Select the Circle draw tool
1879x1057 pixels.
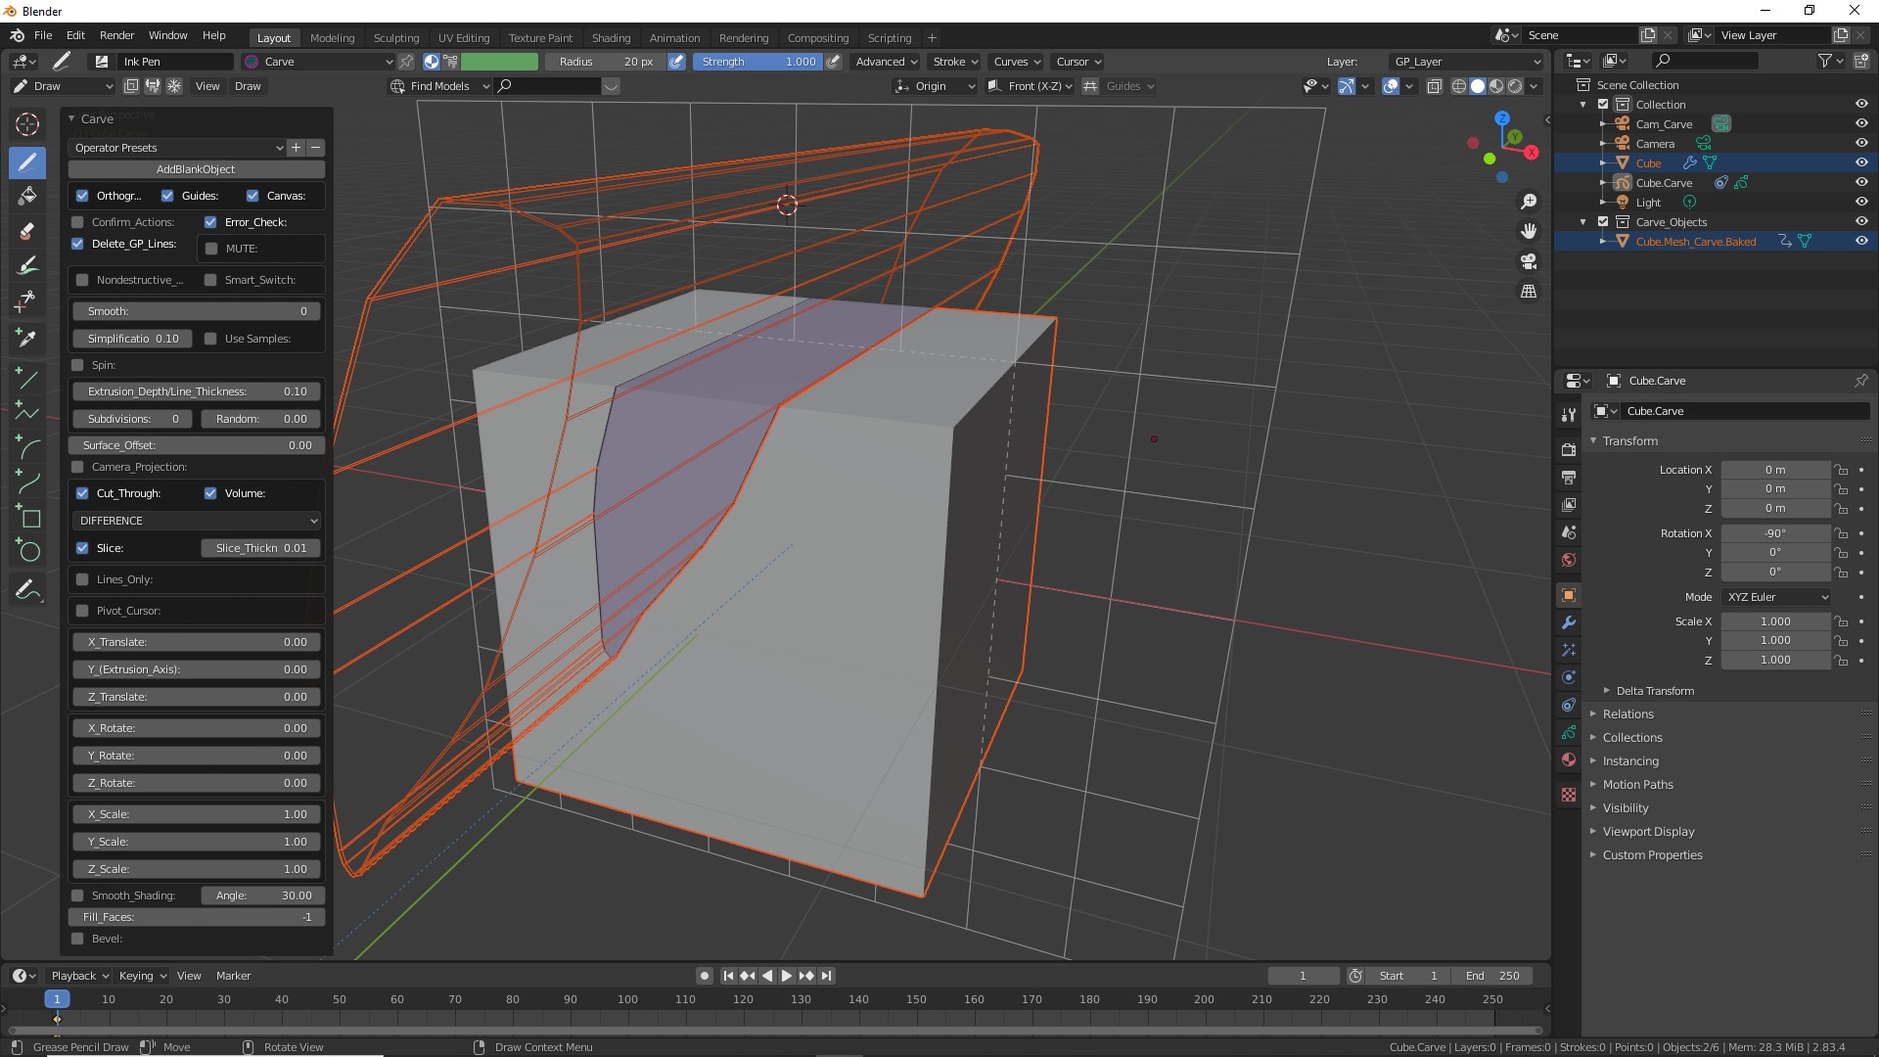[27, 551]
